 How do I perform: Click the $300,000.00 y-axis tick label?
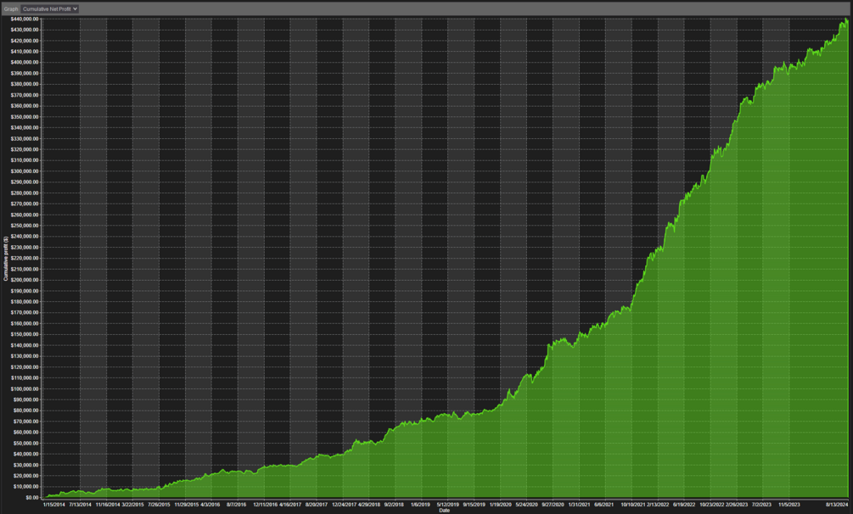(x=25, y=171)
